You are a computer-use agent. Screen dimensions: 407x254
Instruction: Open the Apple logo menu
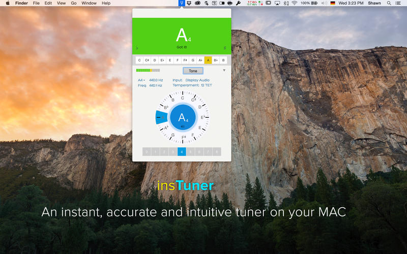8,3
